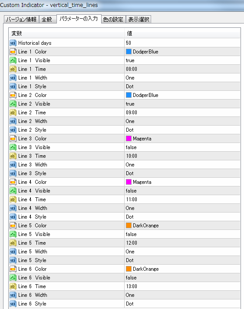Click the Line 6 Style integer icon
Screen dimensions: 244x309
[x=13, y=304]
